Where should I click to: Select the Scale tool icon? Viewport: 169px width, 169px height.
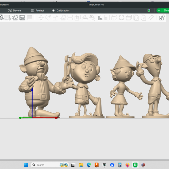click(55, 18)
